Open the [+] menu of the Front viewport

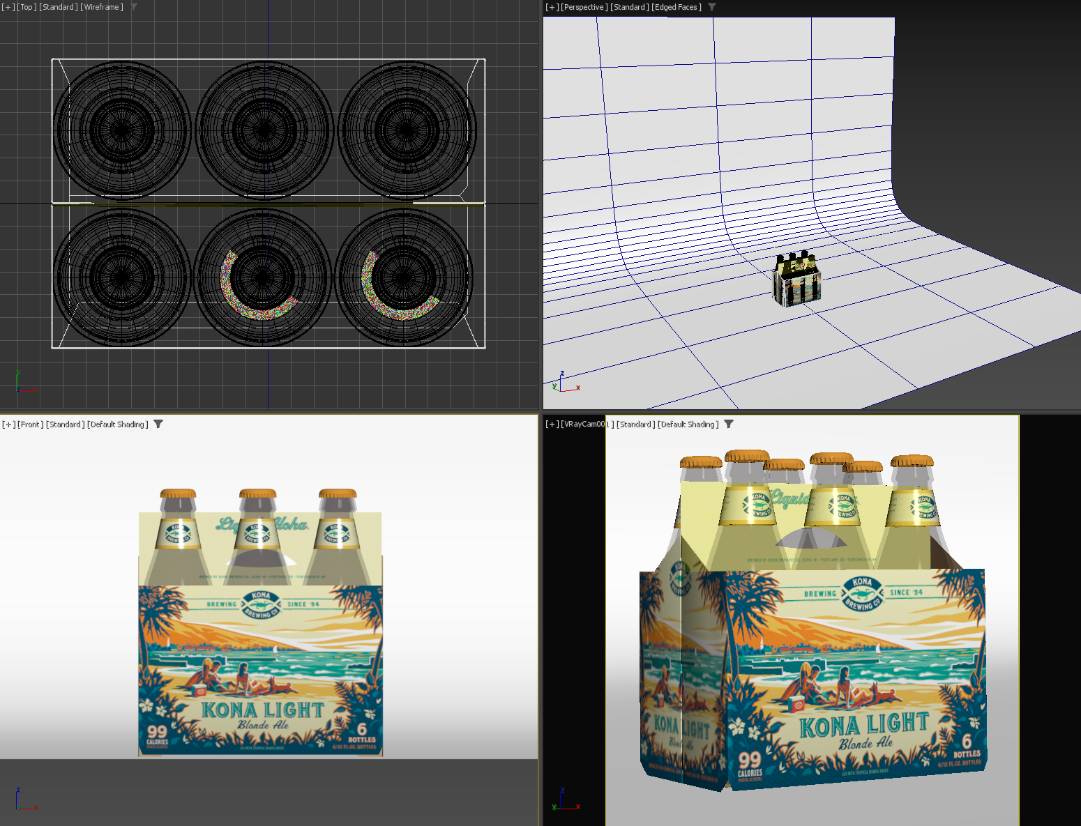click(8, 424)
